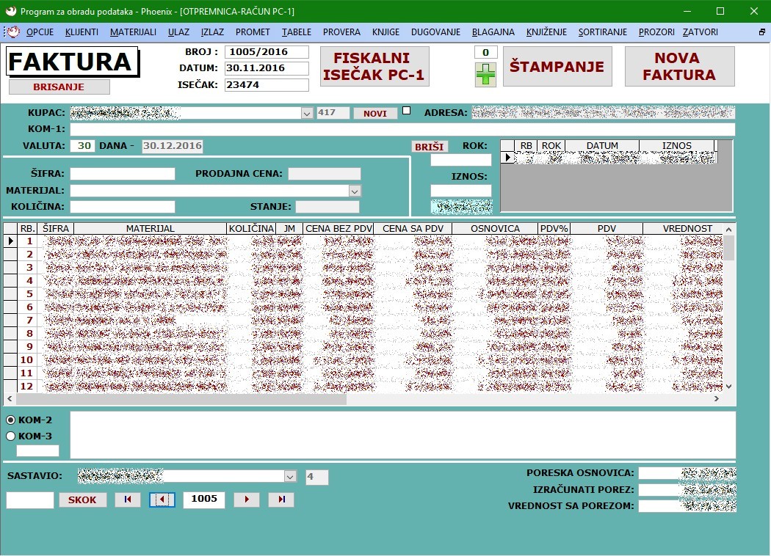Click the vertical scrollbar of items table

point(728,315)
